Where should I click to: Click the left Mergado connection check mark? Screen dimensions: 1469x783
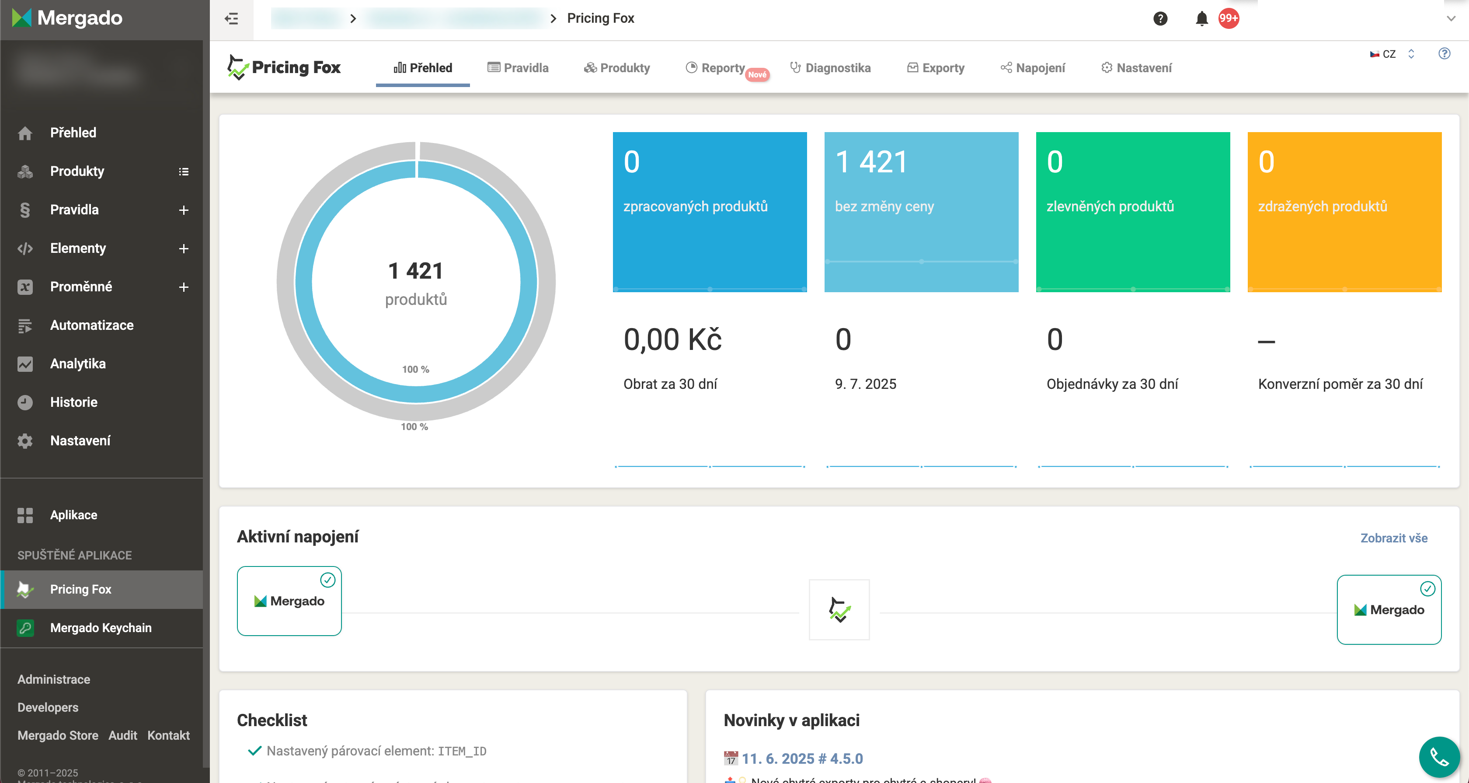327,580
